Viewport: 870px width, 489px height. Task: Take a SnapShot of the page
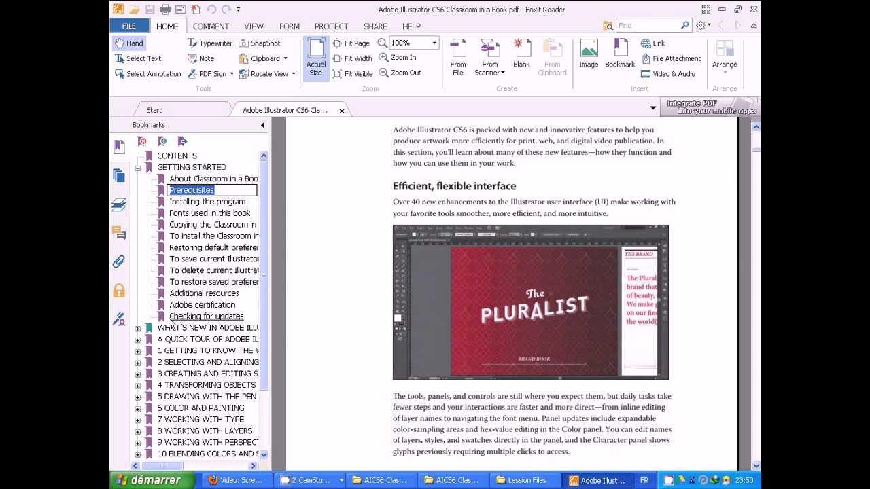click(260, 43)
